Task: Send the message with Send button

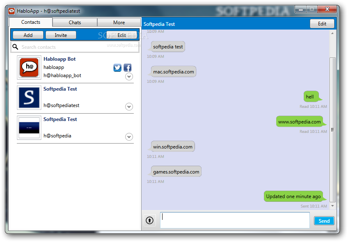Action: click(x=324, y=221)
